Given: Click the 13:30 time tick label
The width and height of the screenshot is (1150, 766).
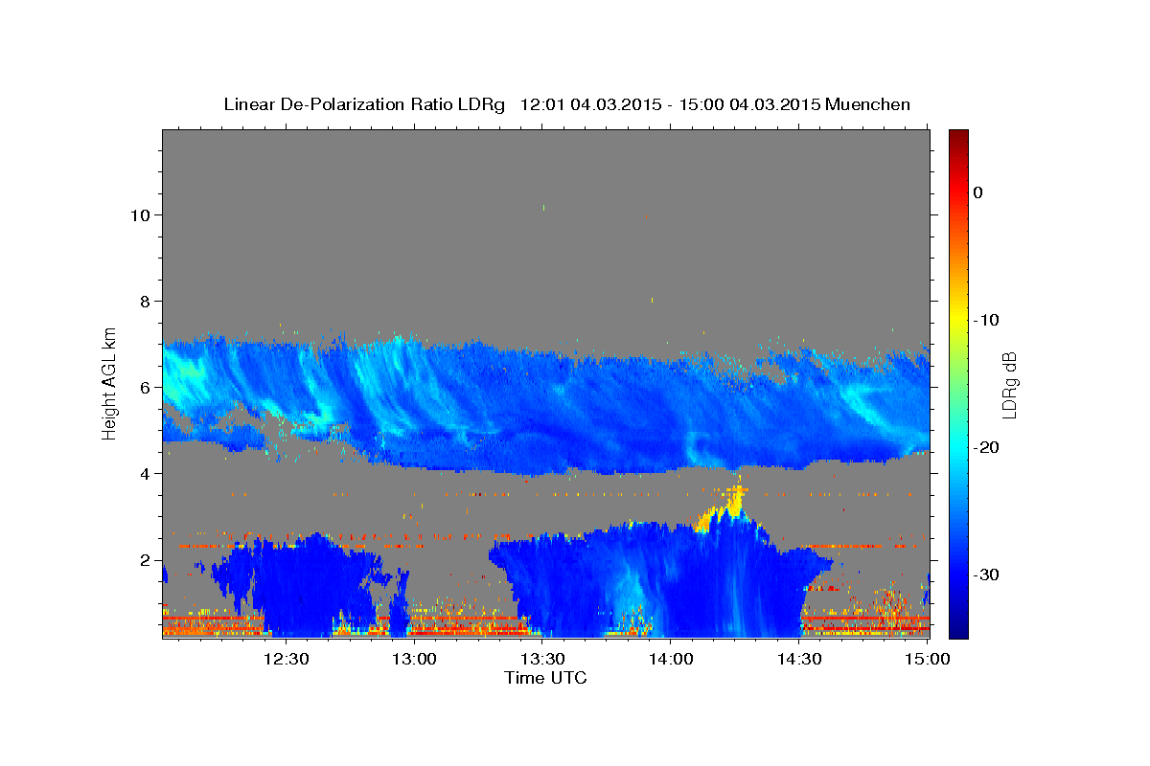Looking at the screenshot, I should [x=541, y=659].
